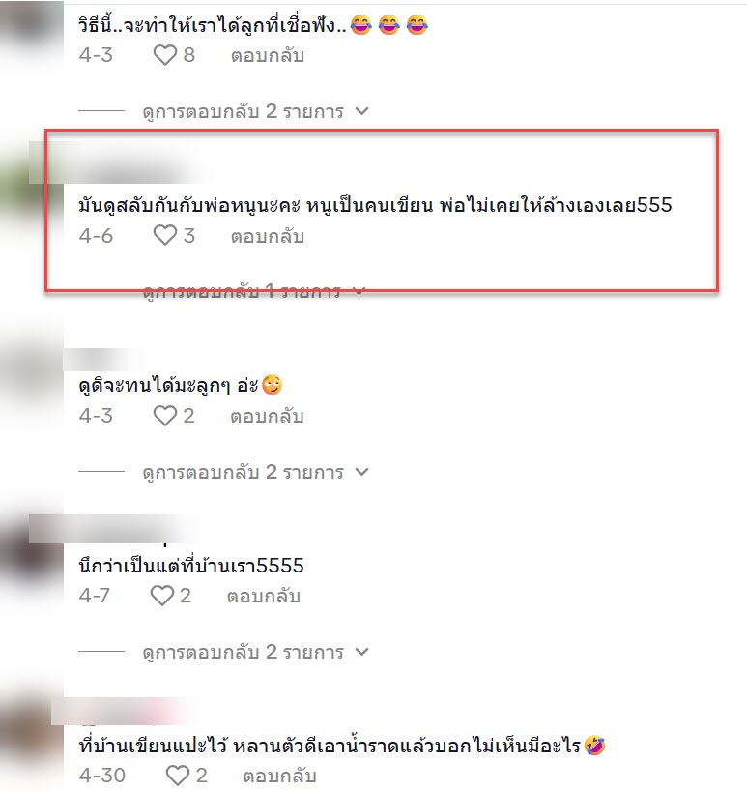Reply to the comment dated 4-7
The height and width of the screenshot is (792, 747).
(x=264, y=596)
